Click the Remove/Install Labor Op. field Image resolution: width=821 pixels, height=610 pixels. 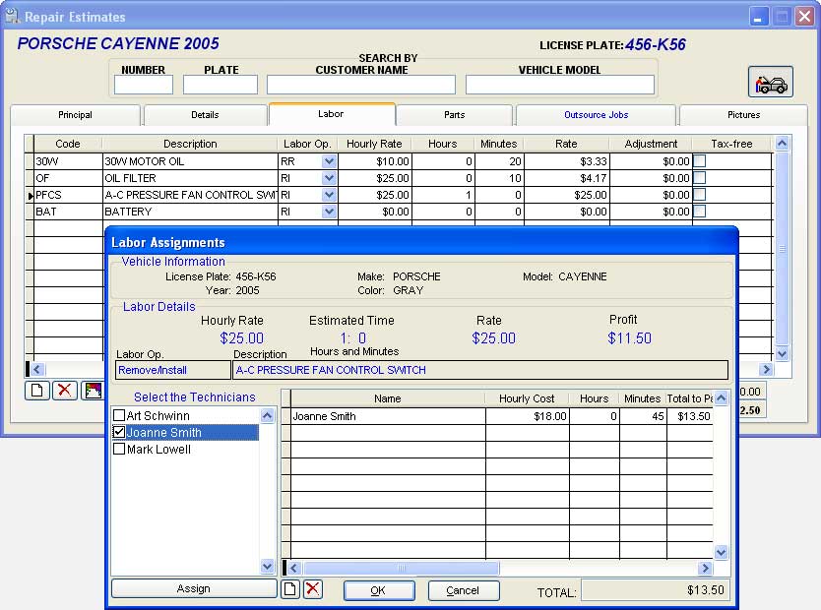(x=173, y=370)
